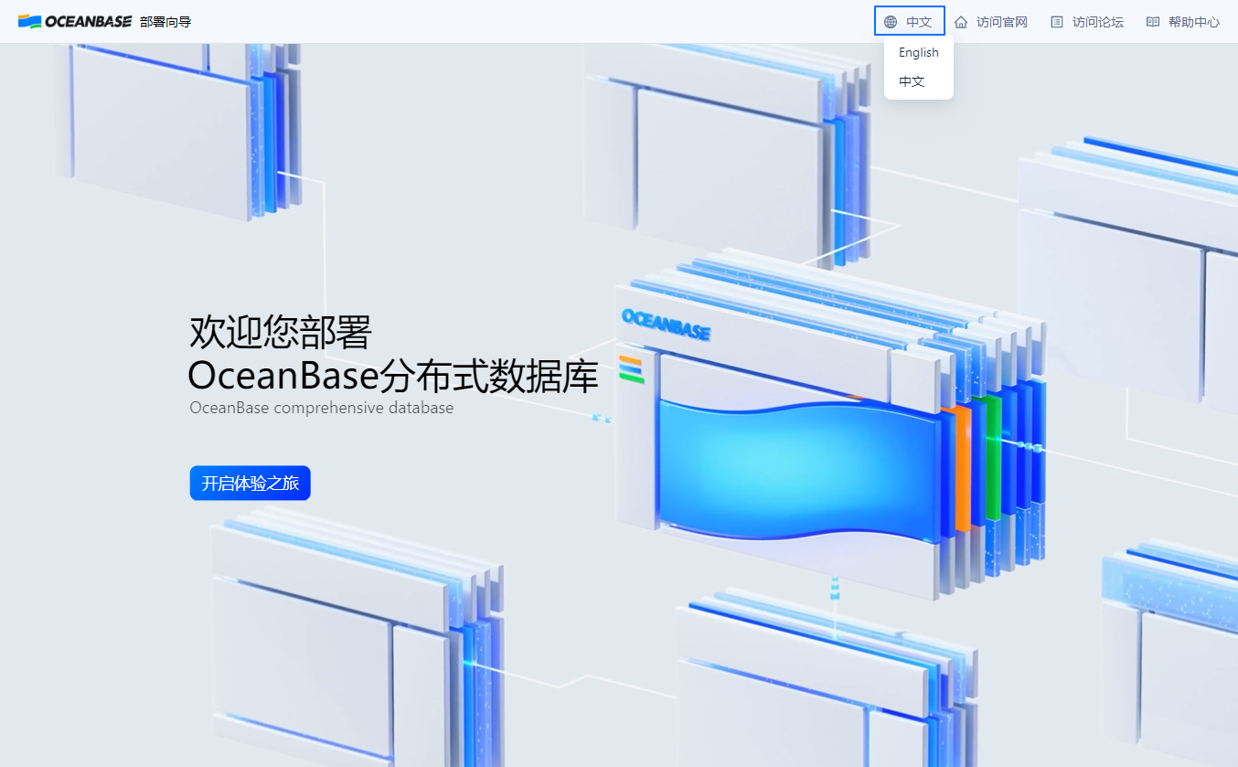Select 中文 from the language menu
The image size is (1238, 767).
[x=912, y=80]
